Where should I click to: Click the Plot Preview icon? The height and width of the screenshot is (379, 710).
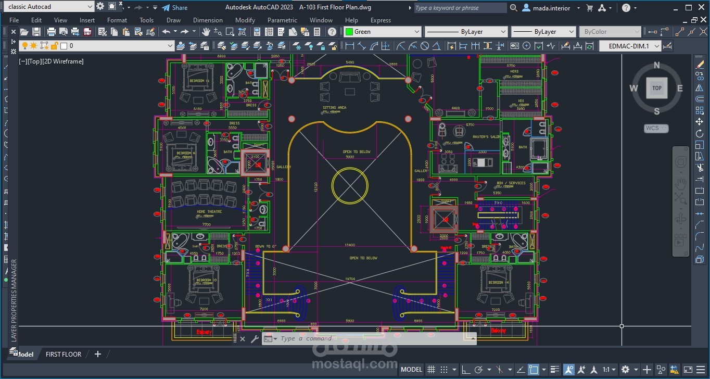64,32
